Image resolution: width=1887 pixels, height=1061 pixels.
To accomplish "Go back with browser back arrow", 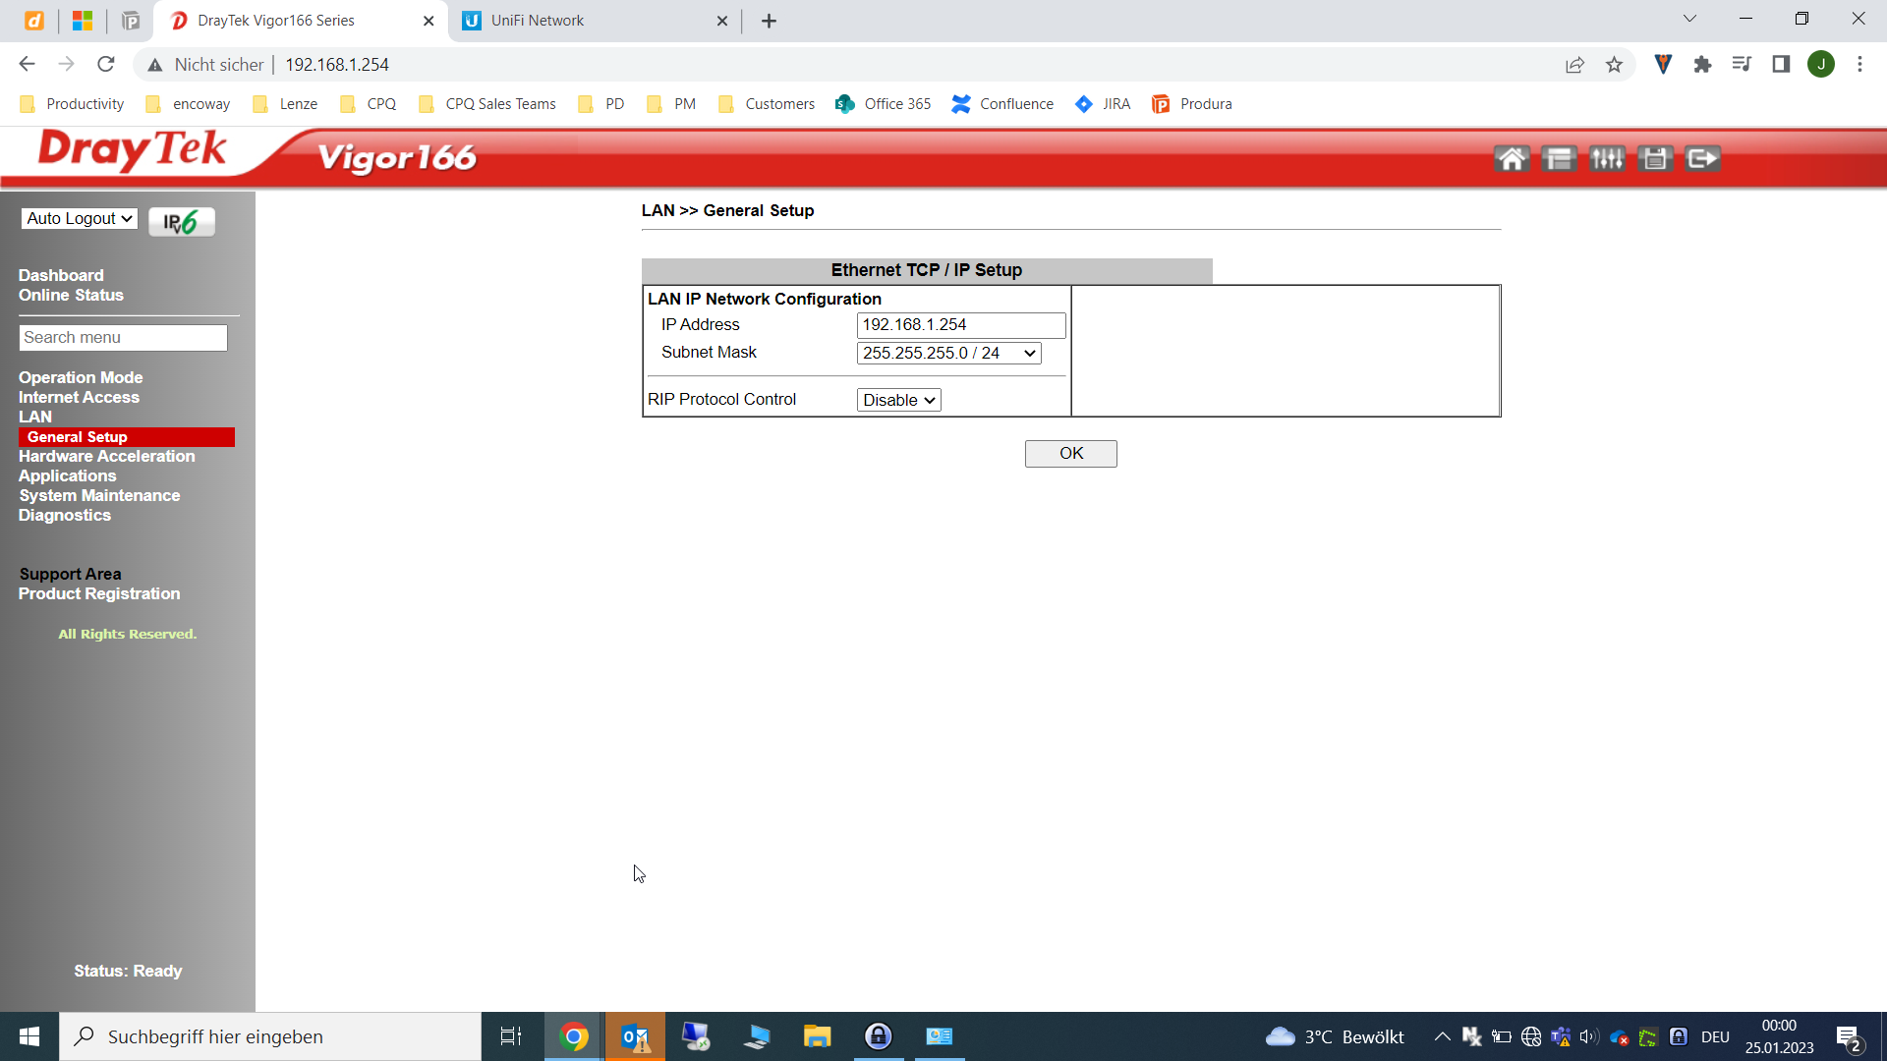I will (27, 64).
